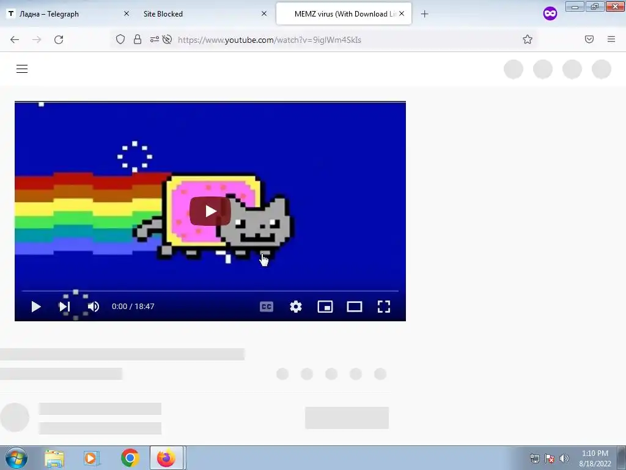Enable miniplayer mode icon
626x470 pixels.
(325, 307)
